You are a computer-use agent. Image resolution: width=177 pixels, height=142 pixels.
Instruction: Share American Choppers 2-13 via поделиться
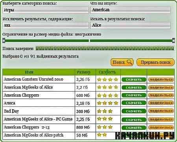tap(161, 128)
